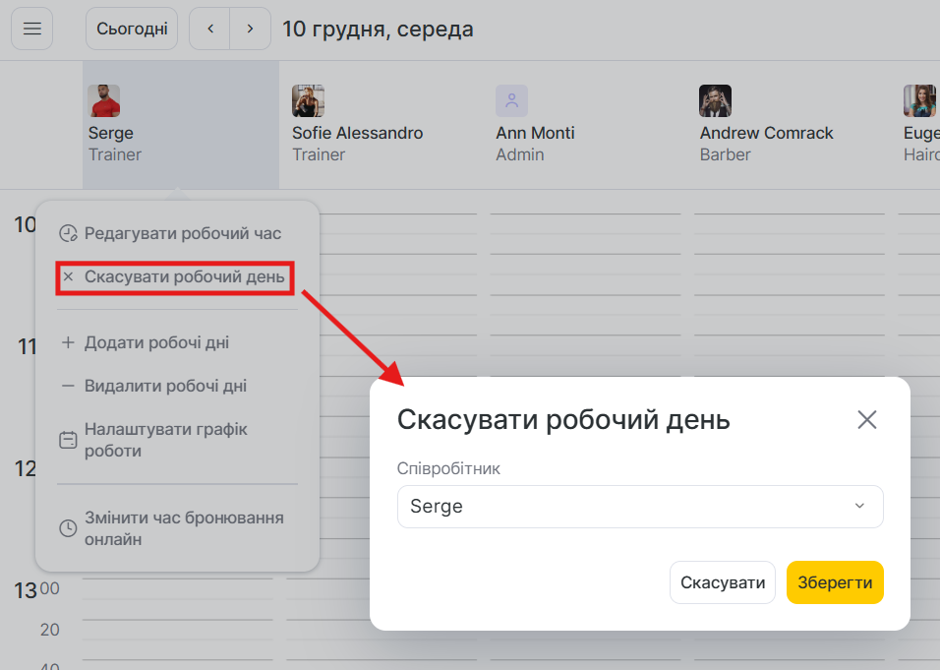The image size is (940, 670).
Task: Expand the Співробітник dropdown showing Serge
Action: click(x=639, y=507)
